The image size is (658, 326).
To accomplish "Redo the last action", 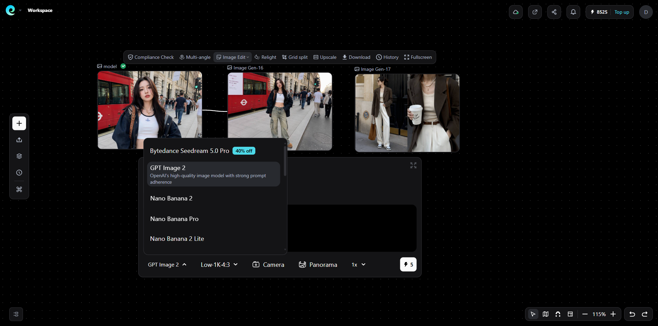I will (x=645, y=314).
